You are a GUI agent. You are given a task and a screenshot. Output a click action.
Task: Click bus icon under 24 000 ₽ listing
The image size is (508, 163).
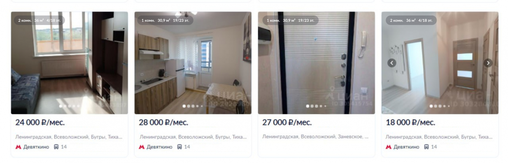tap(56, 147)
